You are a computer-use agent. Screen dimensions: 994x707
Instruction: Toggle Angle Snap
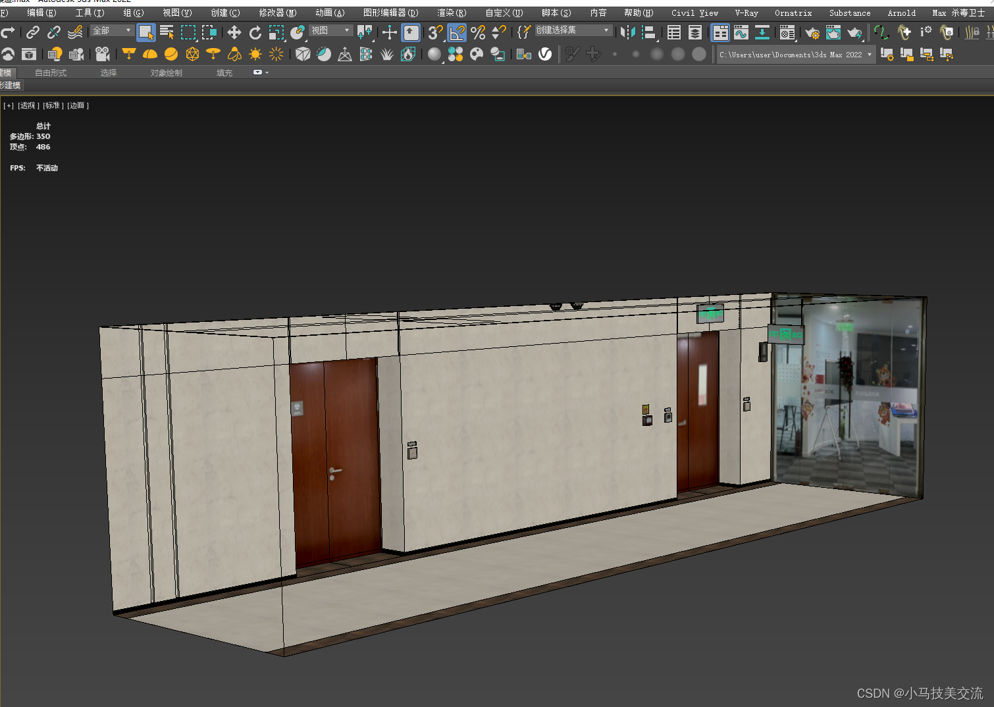(x=457, y=32)
